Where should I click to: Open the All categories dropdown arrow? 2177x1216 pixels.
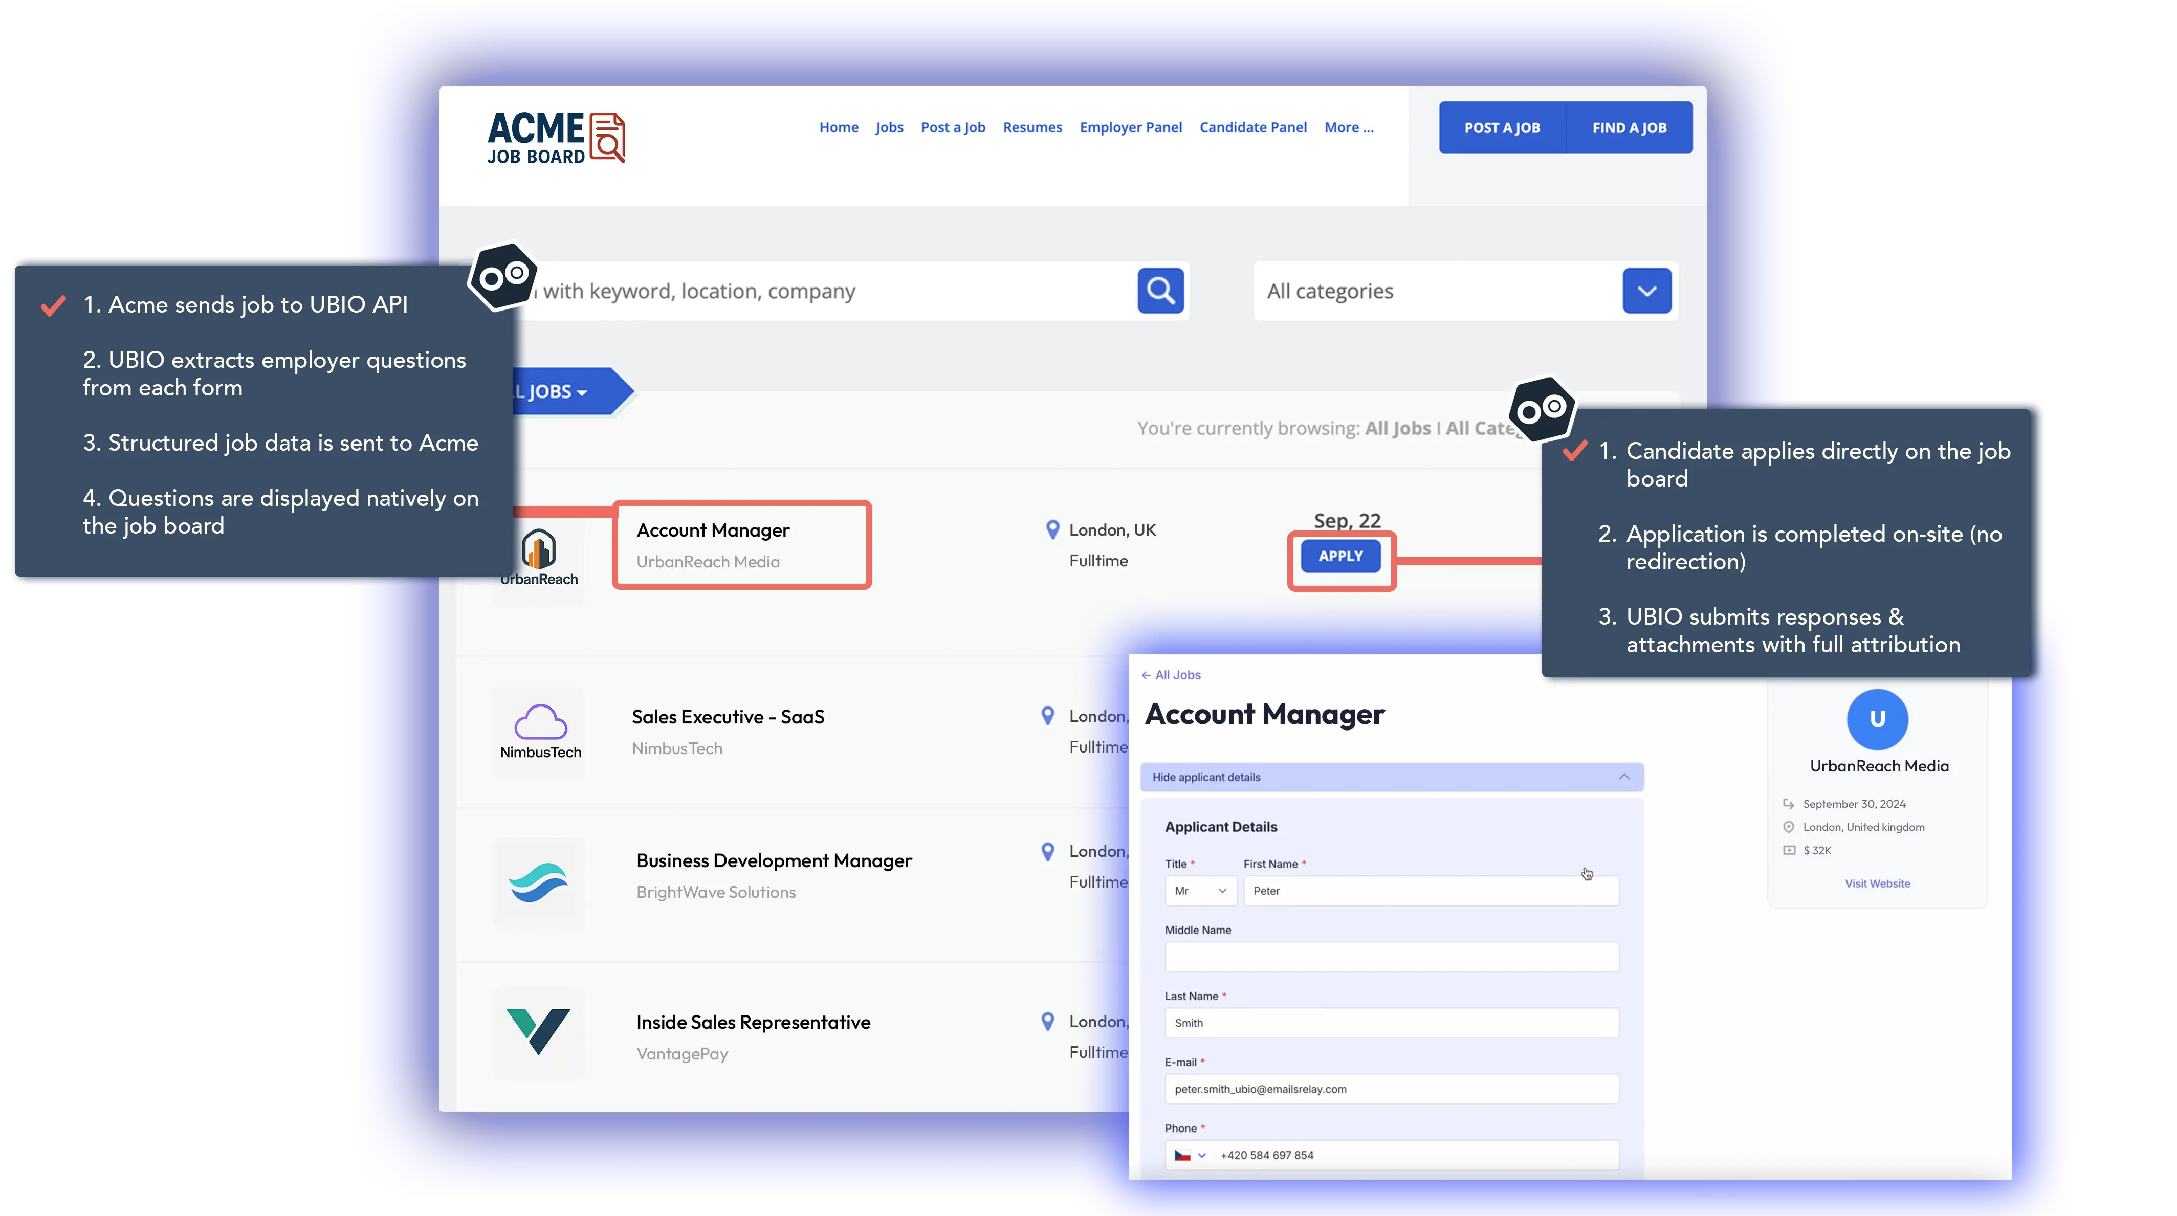click(1645, 291)
